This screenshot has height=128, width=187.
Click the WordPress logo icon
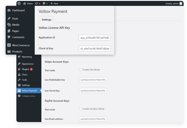coord(19,3)
